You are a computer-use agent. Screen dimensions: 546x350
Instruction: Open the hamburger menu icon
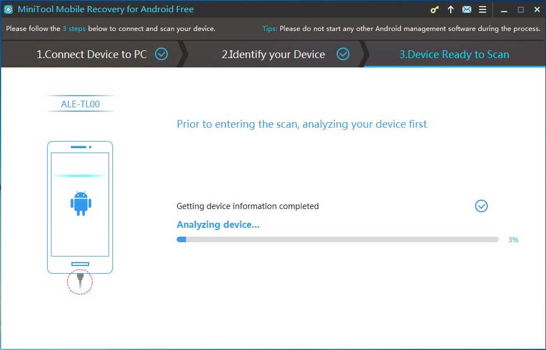pyautogui.click(x=483, y=10)
